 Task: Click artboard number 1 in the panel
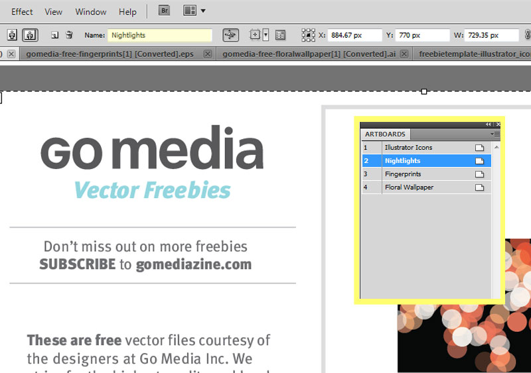click(366, 148)
